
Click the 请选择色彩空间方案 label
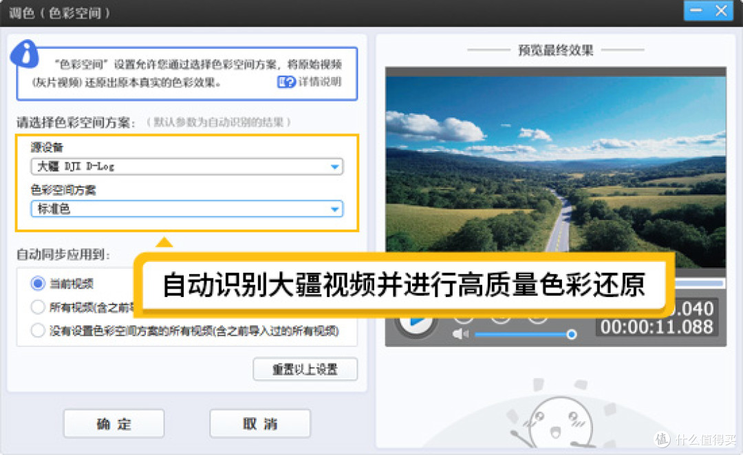point(76,122)
